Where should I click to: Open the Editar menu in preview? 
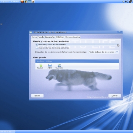[49, 61]
